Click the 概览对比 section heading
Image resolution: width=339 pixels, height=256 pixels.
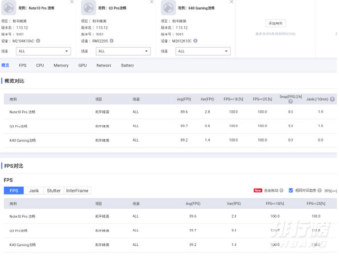tap(14, 81)
